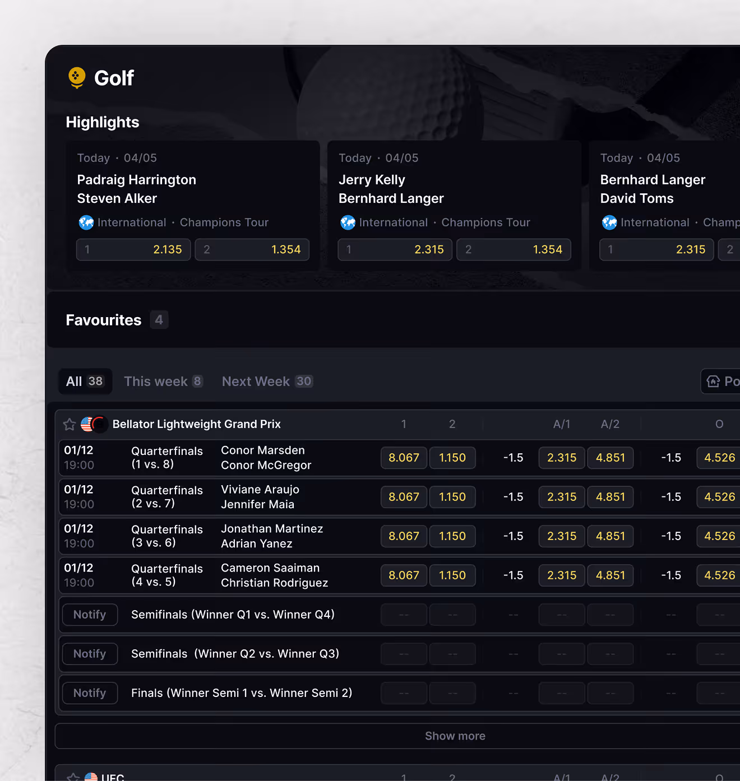Click Viviane Araujo fighter name

pos(260,490)
